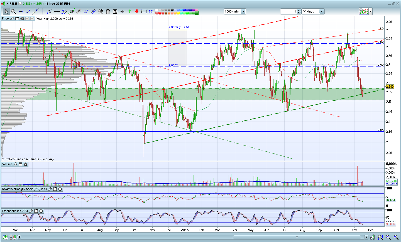Expand the indicator button dropdown arrow
401x242 pixels.
point(370,11)
